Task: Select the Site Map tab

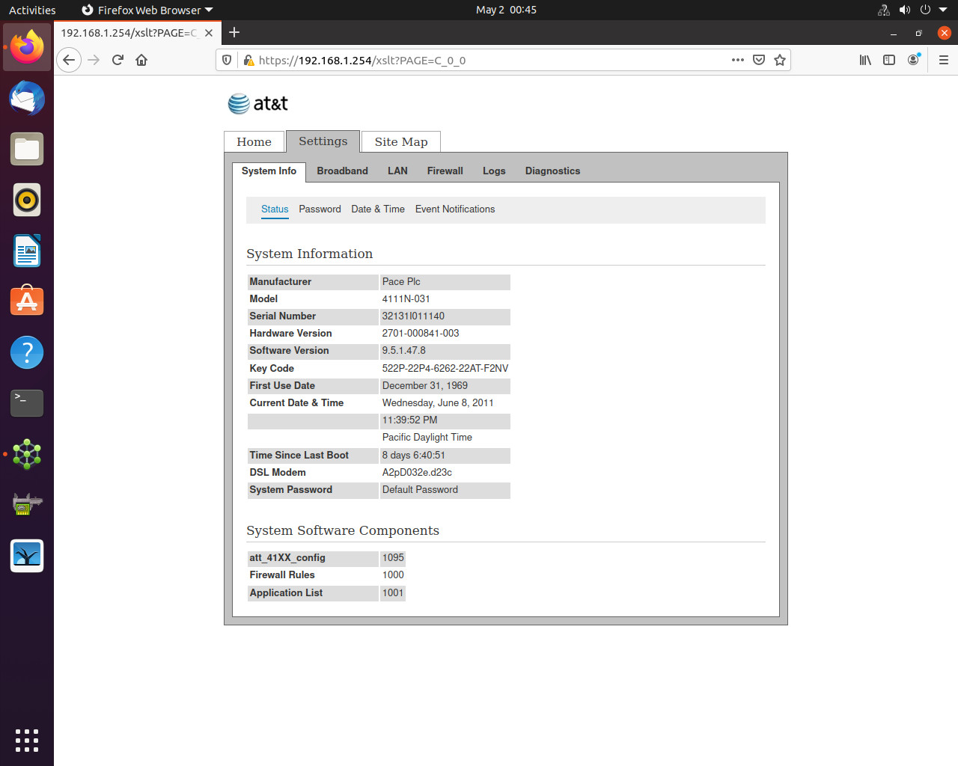Action: pos(401,141)
